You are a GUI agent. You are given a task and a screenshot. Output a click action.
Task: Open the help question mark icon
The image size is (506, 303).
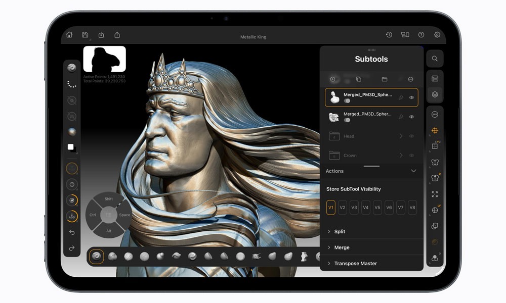point(421,35)
